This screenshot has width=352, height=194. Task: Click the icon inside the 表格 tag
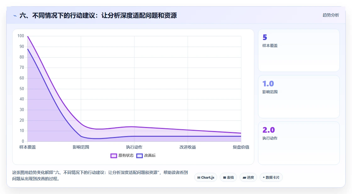[224, 178]
